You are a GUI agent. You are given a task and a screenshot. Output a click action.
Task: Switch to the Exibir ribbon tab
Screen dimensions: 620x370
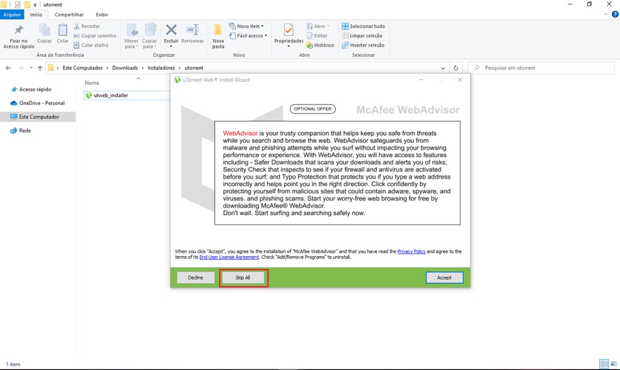pyautogui.click(x=101, y=14)
